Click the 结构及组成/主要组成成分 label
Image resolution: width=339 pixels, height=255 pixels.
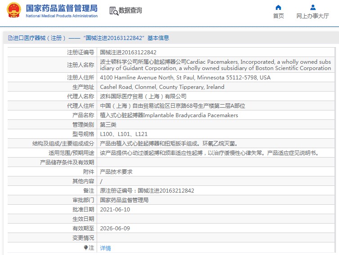pos(63,144)
